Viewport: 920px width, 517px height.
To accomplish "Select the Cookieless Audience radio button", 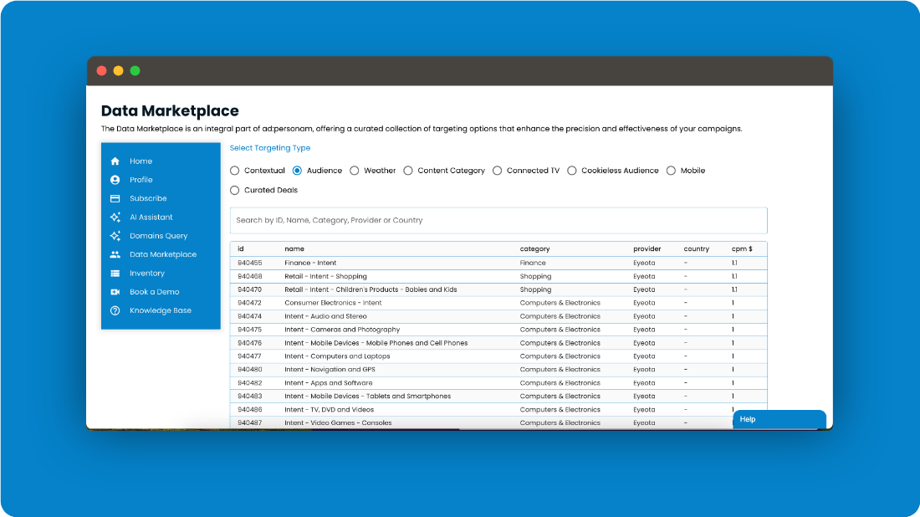I will 571,171.
